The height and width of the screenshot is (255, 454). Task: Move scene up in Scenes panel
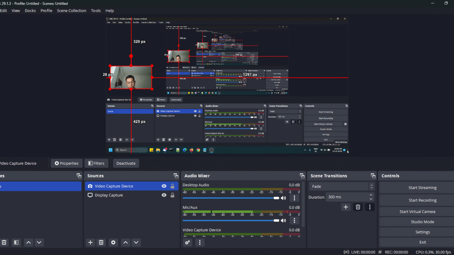[28, 243]
